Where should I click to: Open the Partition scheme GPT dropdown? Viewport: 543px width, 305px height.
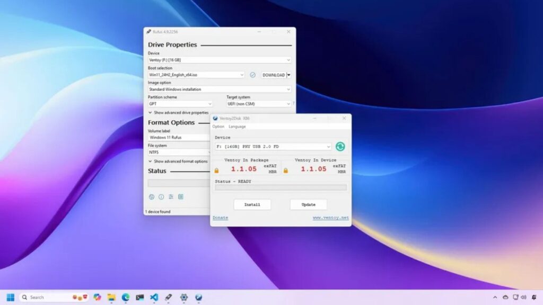(x=180, y=104)
